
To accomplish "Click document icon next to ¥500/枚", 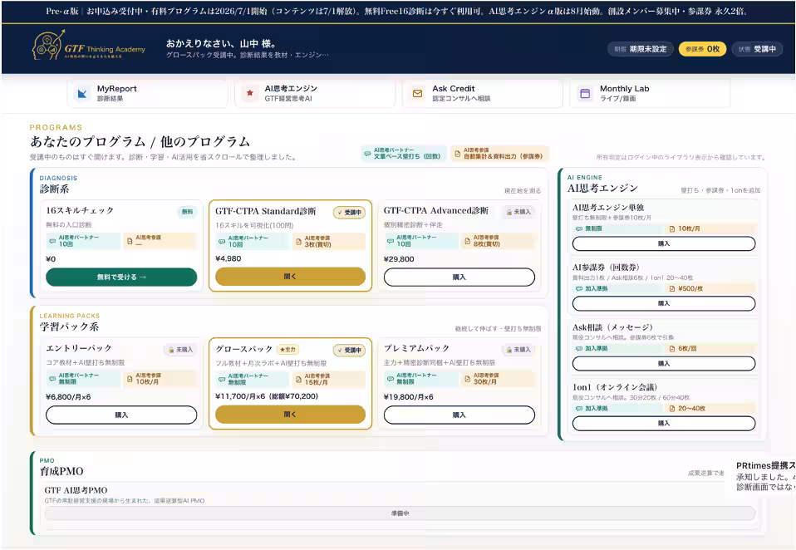I will [672, 288].
